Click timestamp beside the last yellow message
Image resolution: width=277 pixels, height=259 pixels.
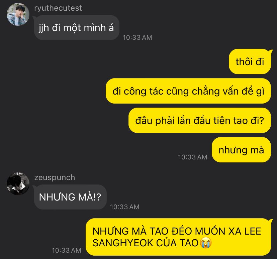pos(67,250)
